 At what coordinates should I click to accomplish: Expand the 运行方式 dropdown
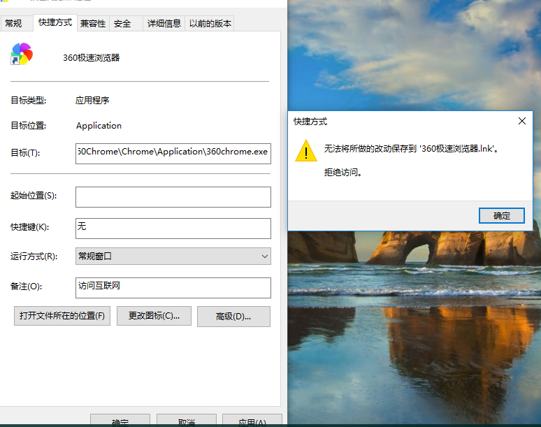coord(173,256)
